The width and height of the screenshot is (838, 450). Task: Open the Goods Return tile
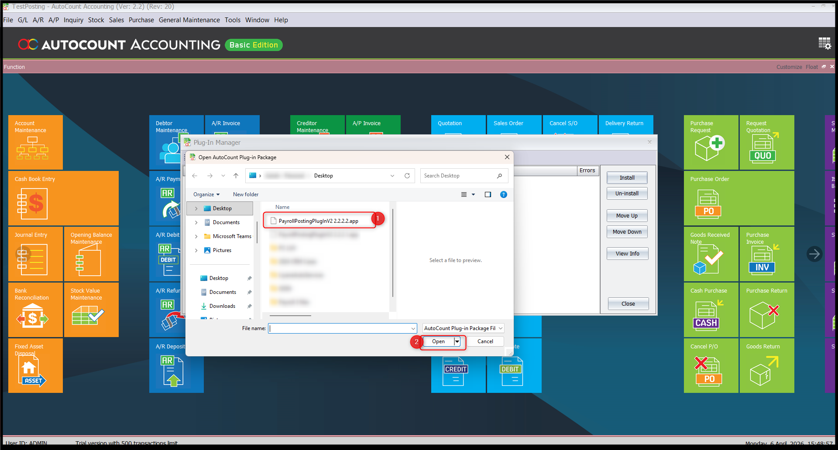767,365
